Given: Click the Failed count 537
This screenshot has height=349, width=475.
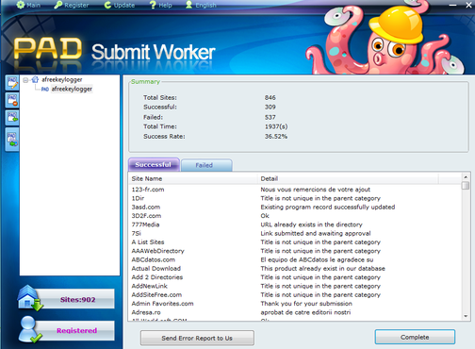Looking at the screenshot, I should (270, 117).
